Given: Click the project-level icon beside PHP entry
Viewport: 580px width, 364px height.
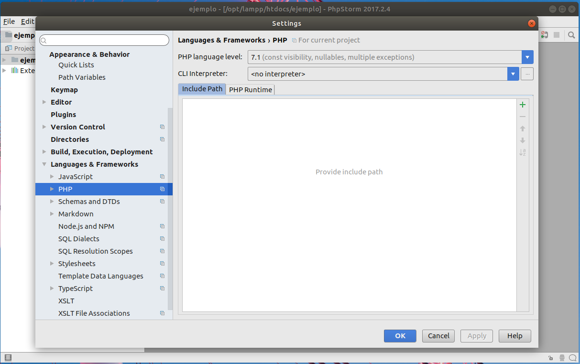Looking at the screenshot, I should tap(162, 189).
